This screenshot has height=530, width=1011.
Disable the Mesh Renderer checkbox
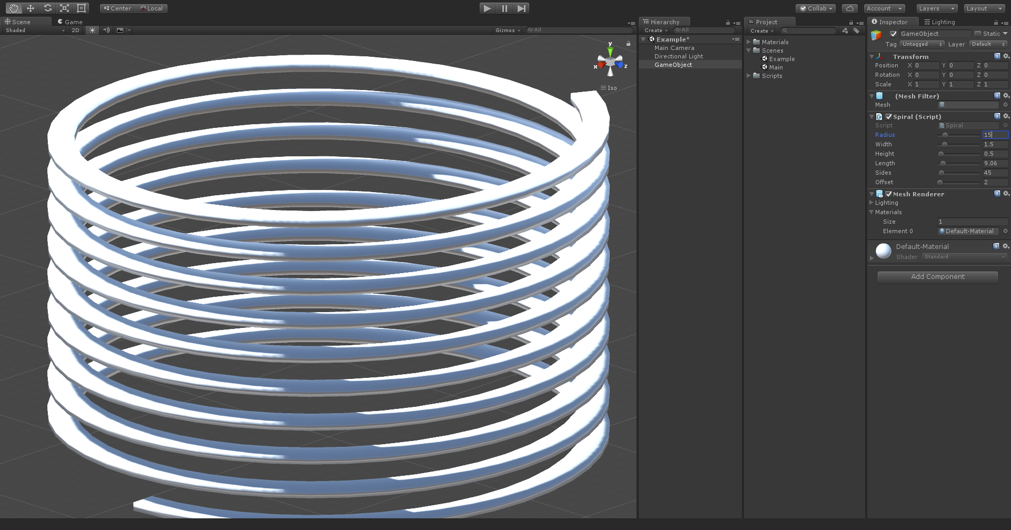pos(888,194)
